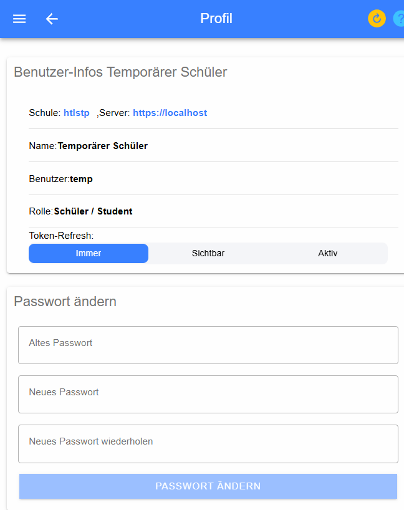Set Token-Refresh to Immer
This screenshot has height=510, width=404.
pyautogui.click(x=89, y=253)
